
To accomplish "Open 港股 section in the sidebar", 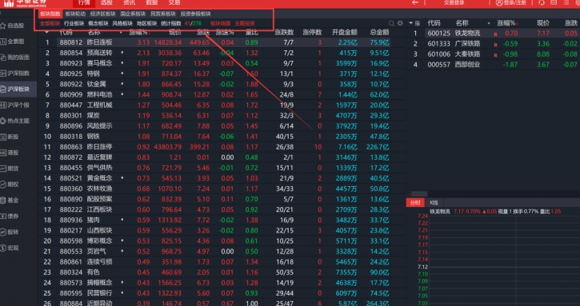I will point(10,153).
